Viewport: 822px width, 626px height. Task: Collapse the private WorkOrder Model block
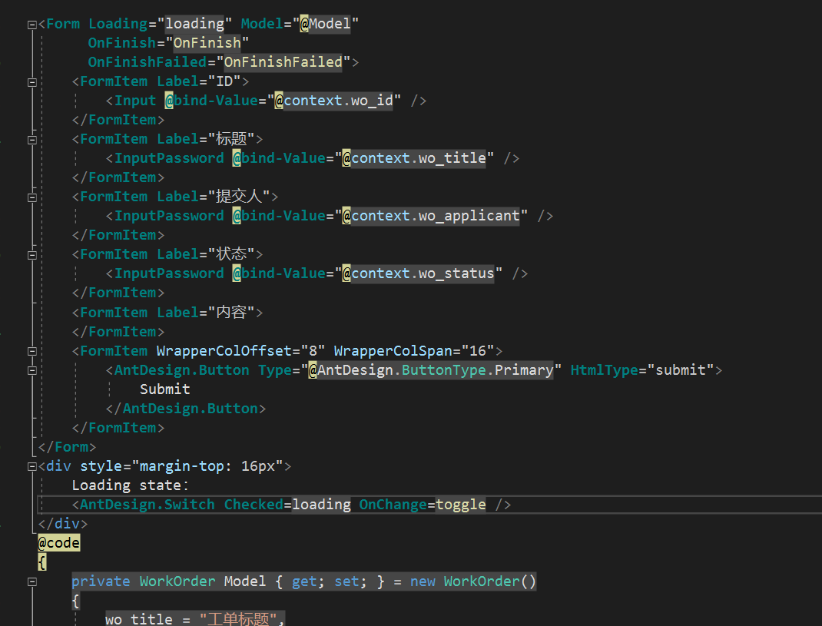pyautogui.click(x=32, y=581)
